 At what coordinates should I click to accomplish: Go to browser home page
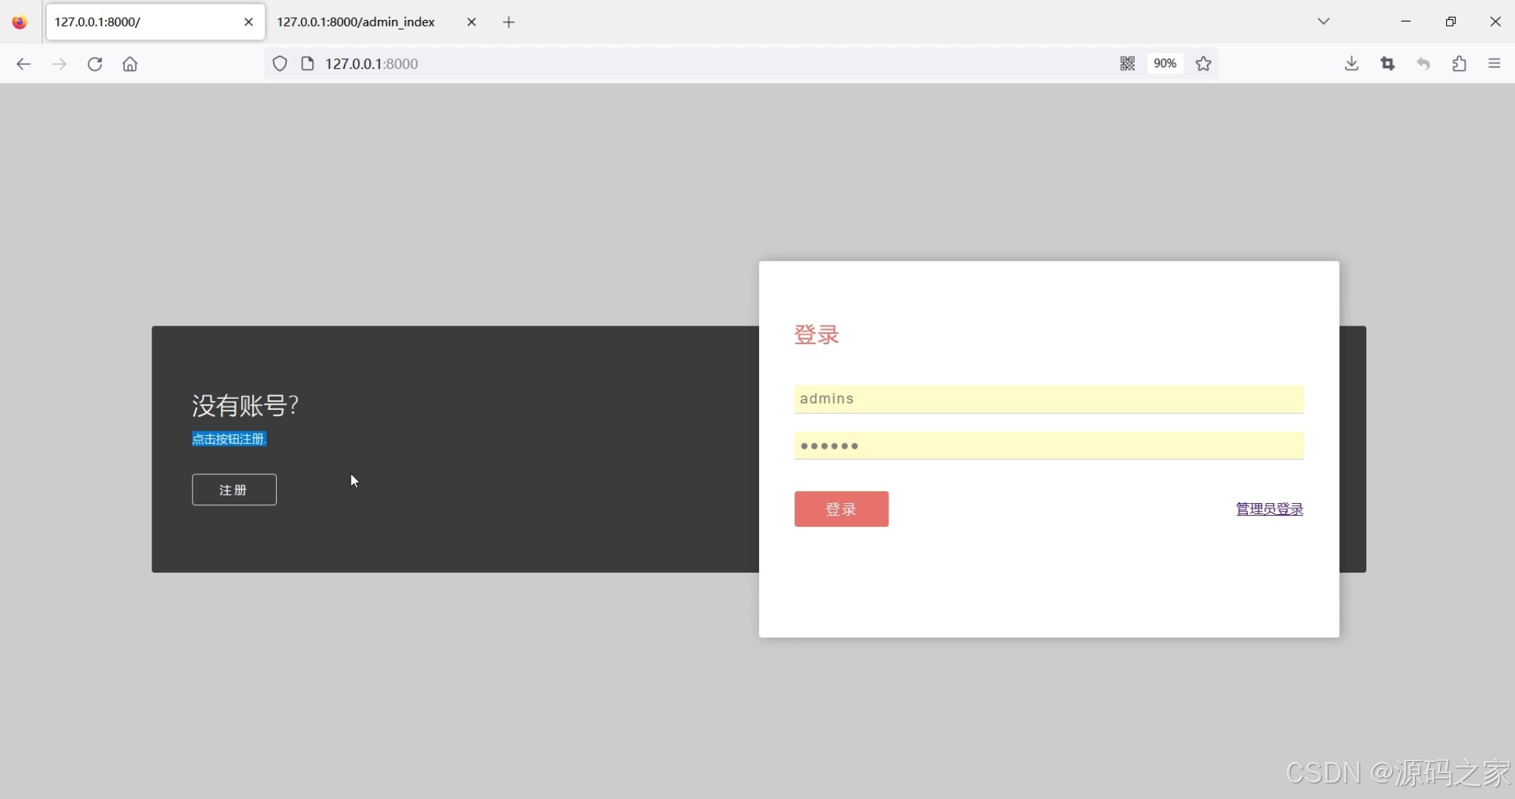130,64
